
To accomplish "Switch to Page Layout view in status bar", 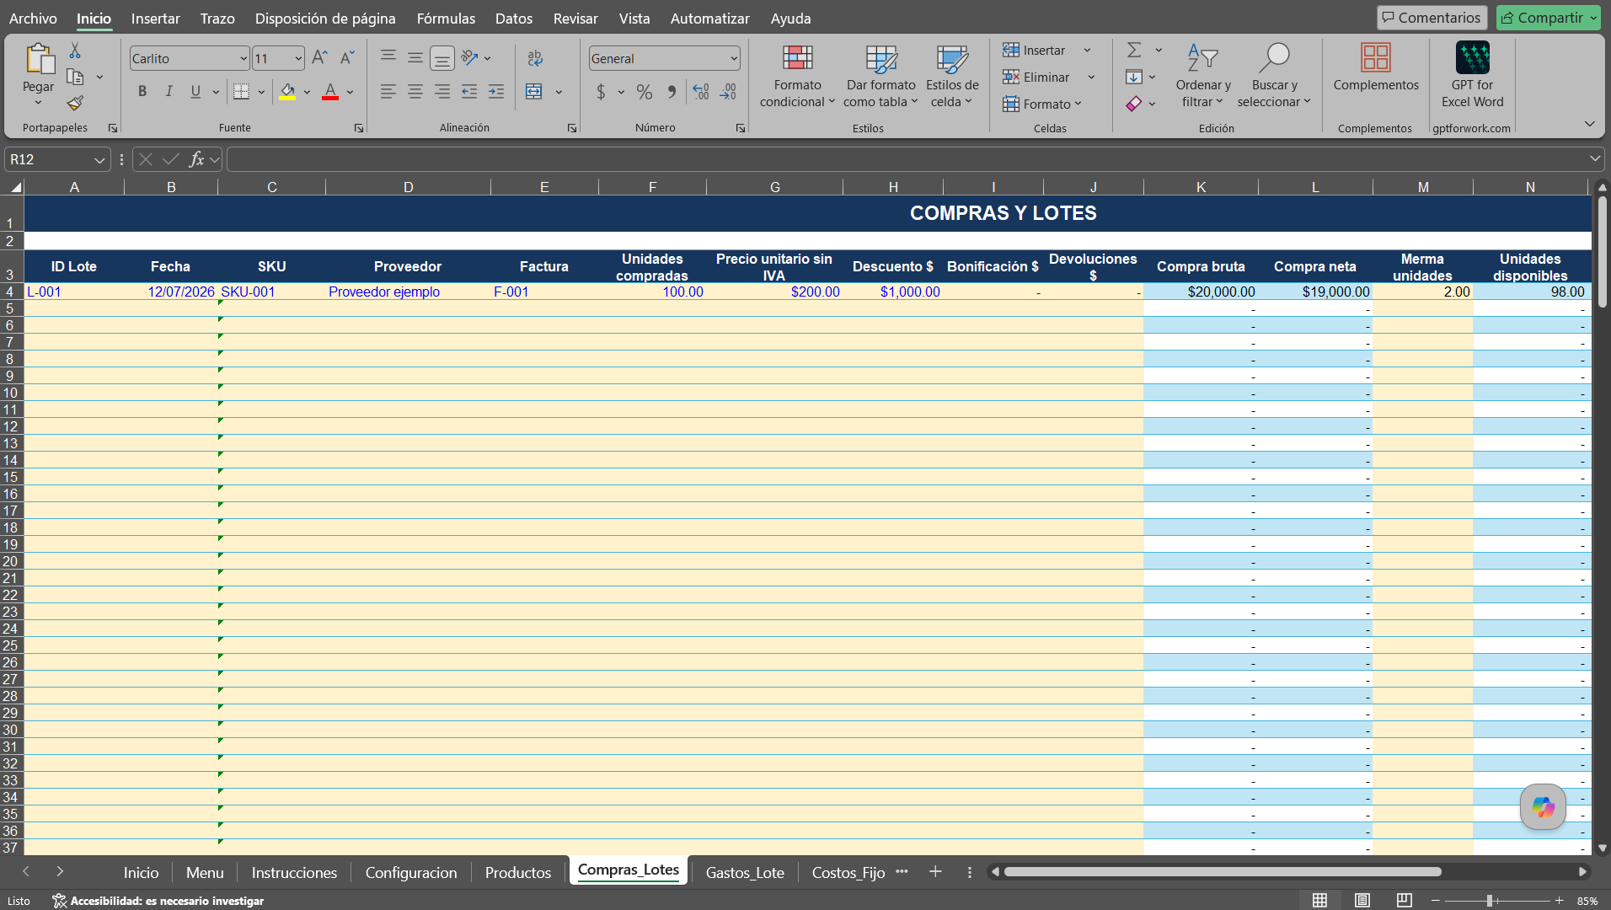I will 1362,901.
